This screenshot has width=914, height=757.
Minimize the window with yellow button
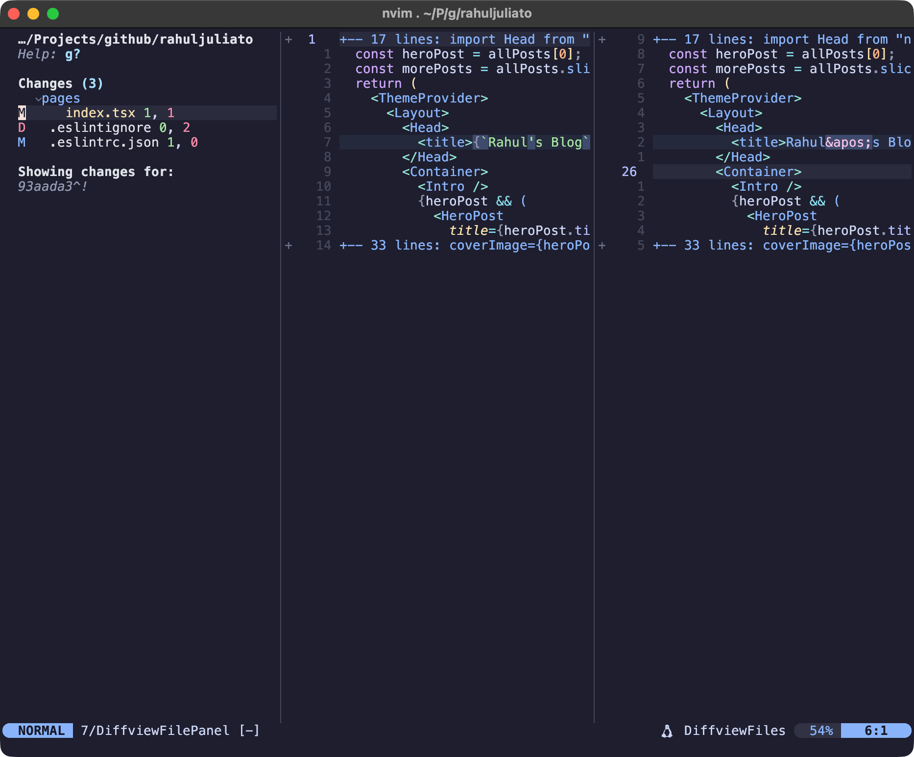pyautogui.click(x=33, y=14)
